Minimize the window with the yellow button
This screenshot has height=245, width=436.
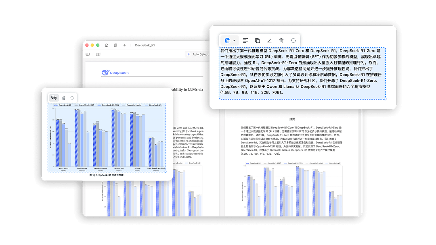(92, 45)
